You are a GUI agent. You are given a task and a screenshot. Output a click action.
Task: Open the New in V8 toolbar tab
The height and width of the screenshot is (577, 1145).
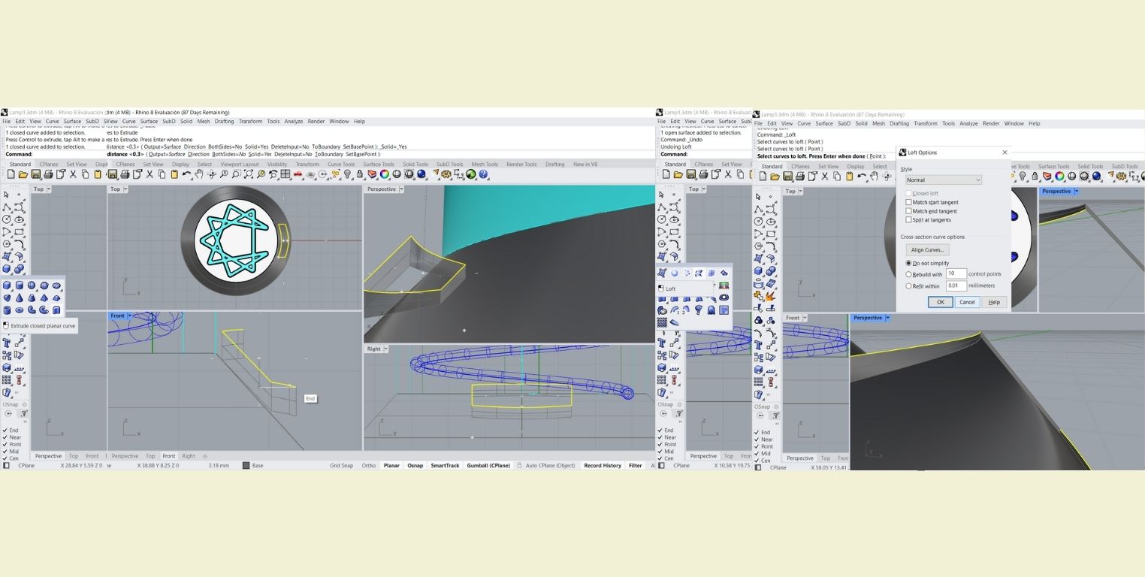[585, 164]
